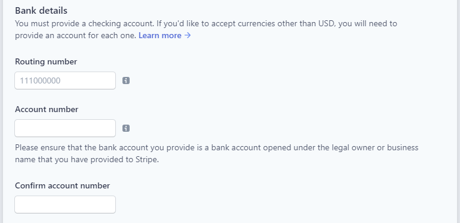Open the Learn more link
The width and height of the screenshot is (460, 223).
pyautogui.click(x=164, y=35)
